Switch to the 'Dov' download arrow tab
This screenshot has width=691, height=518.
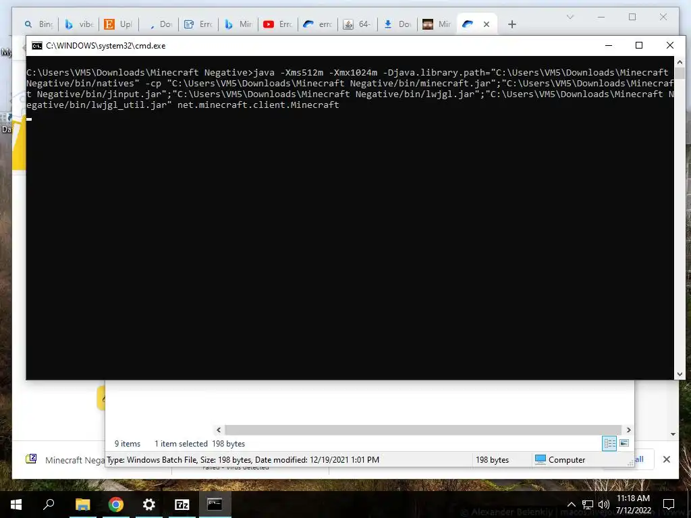pyautogui.click(x=397, y=24)
